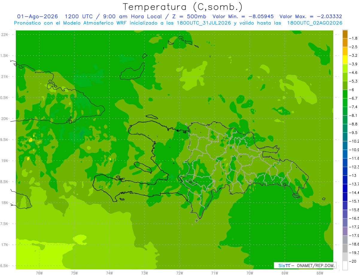The image size is (359, 277).
Task: Pick the teal swatch between -9.5 and -10.2
Action: click(x=345, y=137)
